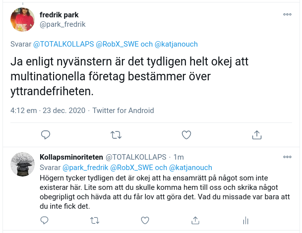Open @TOTALKOLLAPS mention in first tweet
This screenshot has width=302, height=233.
[63, 44]
